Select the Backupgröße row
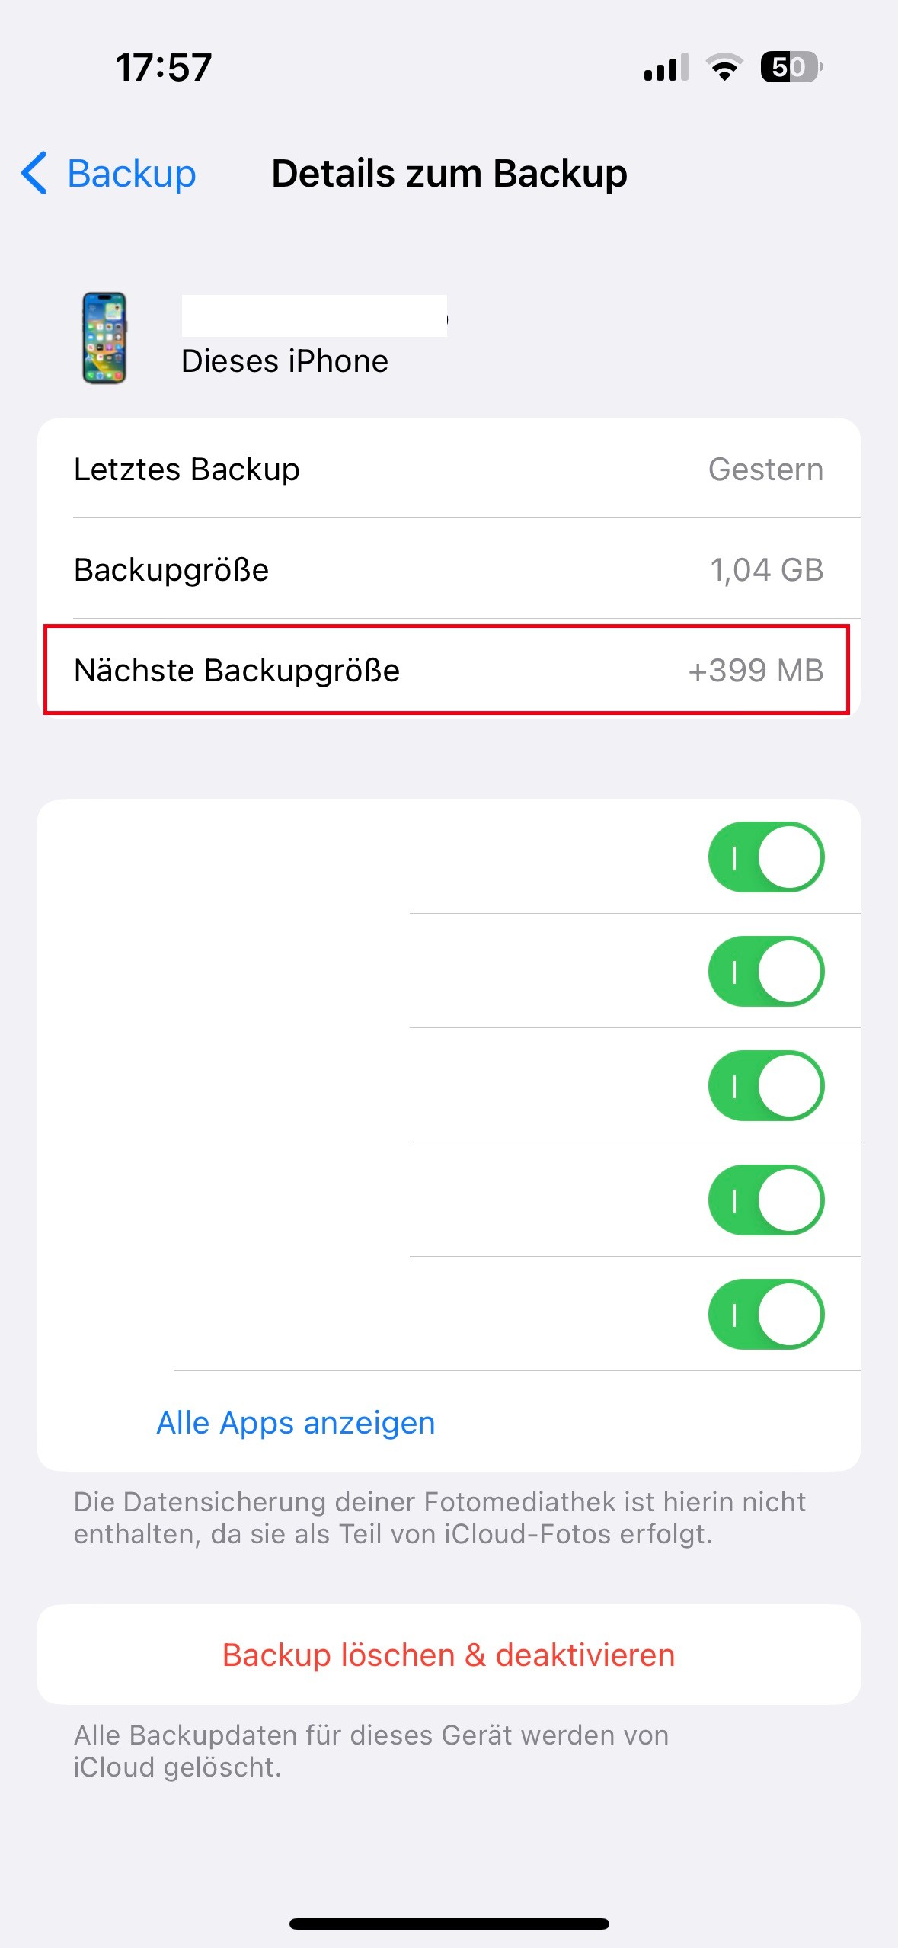 point(449,569)
